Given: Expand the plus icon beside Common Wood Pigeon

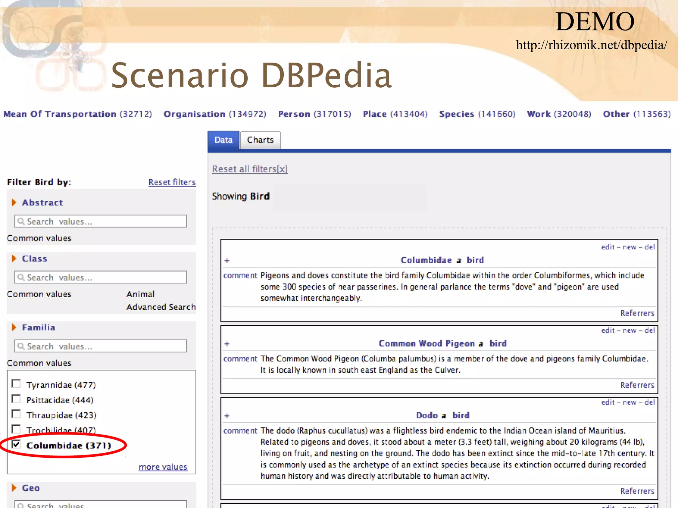Looking at the screenshot, I should pyautogui.click(x=227, y=344).
